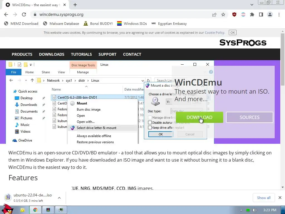Open the tab search chevron
The height and width of the screenshot is (214, 285).
(x=252, y=5)
